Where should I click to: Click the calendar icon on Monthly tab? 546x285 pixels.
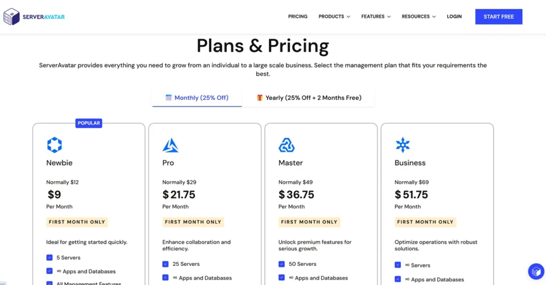(168, 97)
